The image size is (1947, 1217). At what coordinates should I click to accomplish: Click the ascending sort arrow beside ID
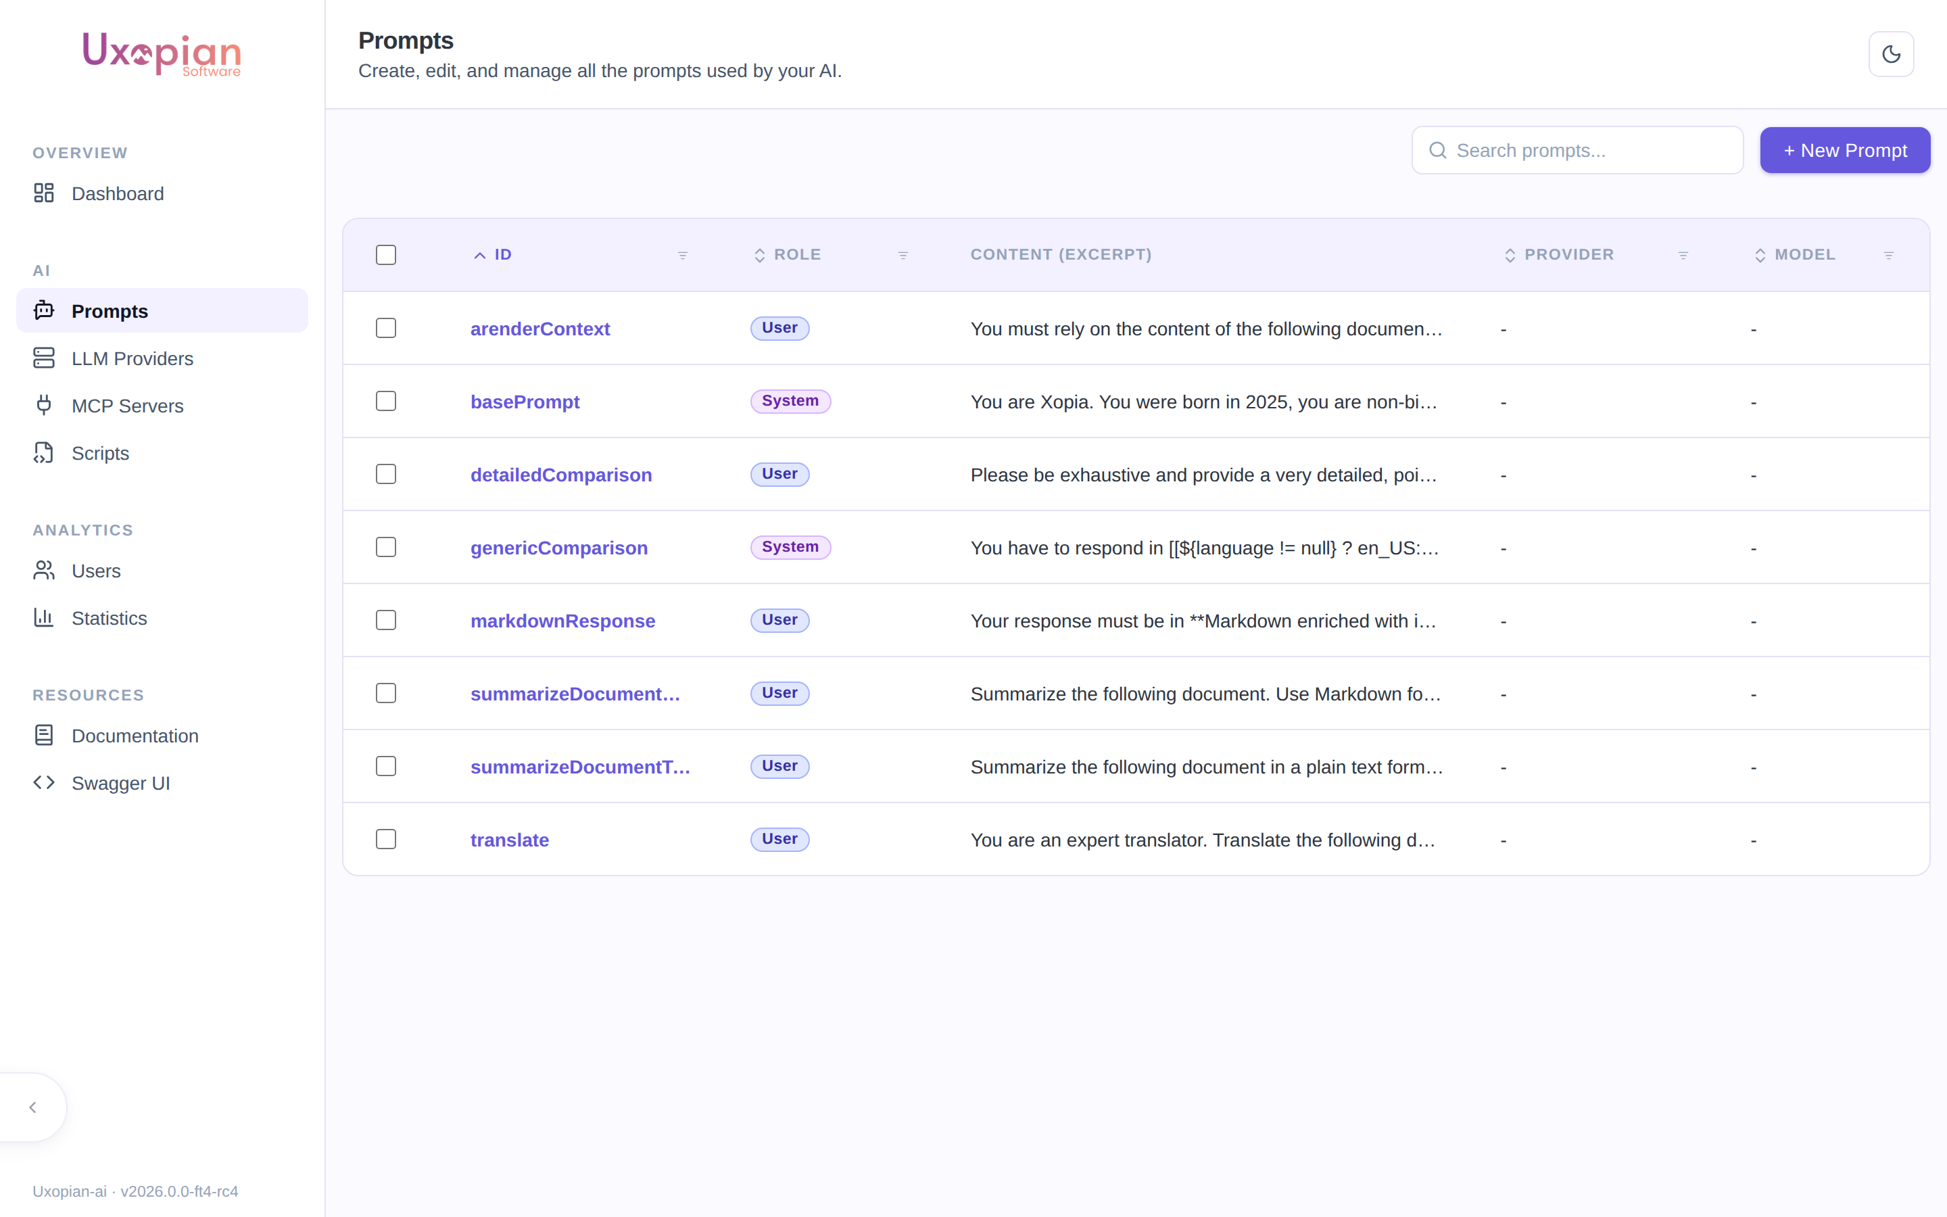tap(479, 255)
